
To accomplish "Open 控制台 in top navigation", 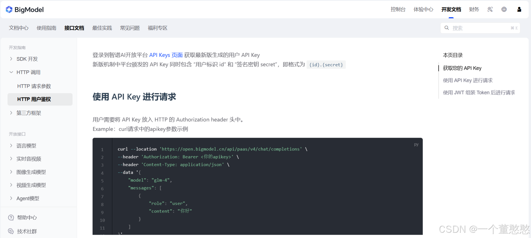I will [398, 9].
